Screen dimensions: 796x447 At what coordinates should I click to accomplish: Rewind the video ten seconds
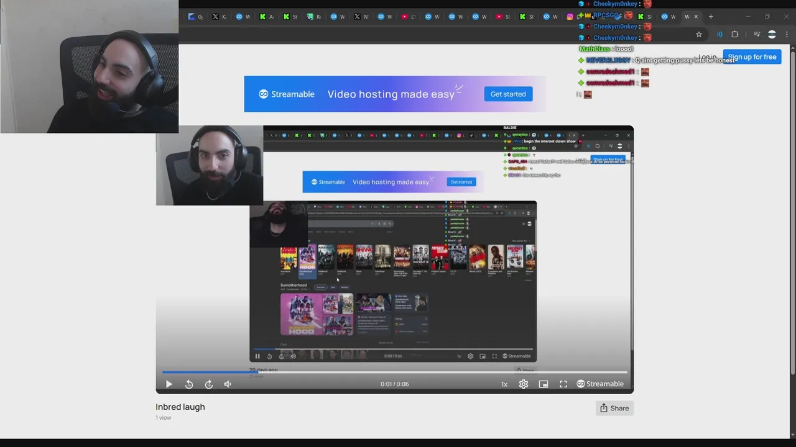point(189,384)
